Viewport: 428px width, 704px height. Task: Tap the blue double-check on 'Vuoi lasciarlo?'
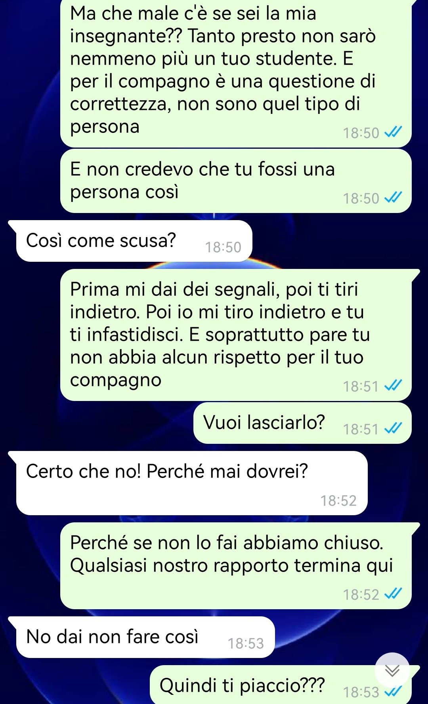click(394, 428)
